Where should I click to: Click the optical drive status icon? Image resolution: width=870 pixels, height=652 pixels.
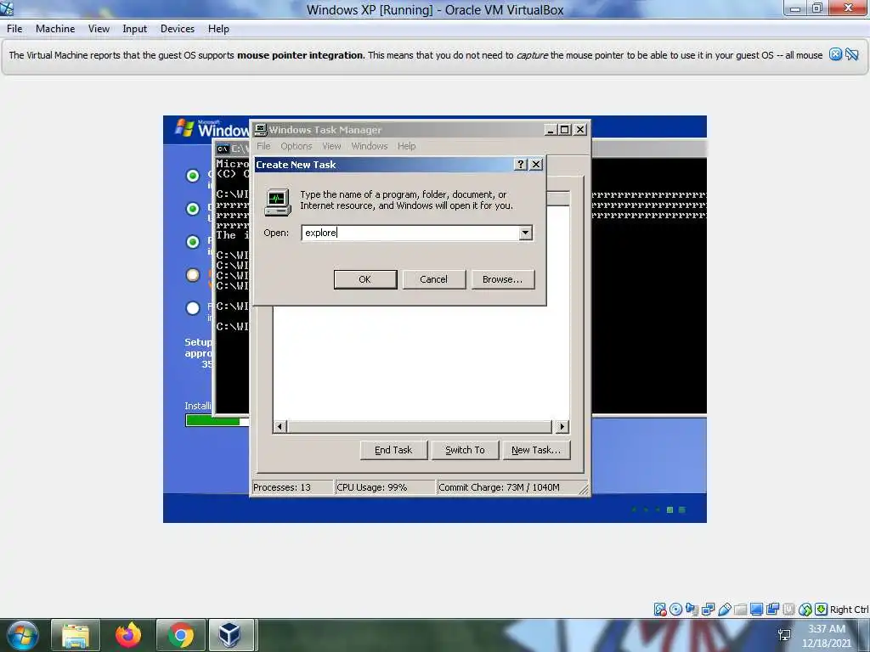pos(675,610)
